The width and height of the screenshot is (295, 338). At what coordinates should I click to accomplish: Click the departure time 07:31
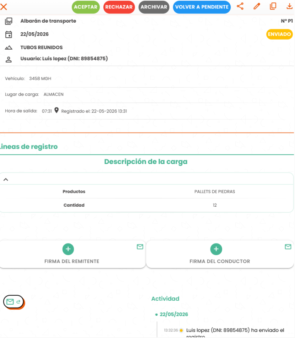point(47,111)
